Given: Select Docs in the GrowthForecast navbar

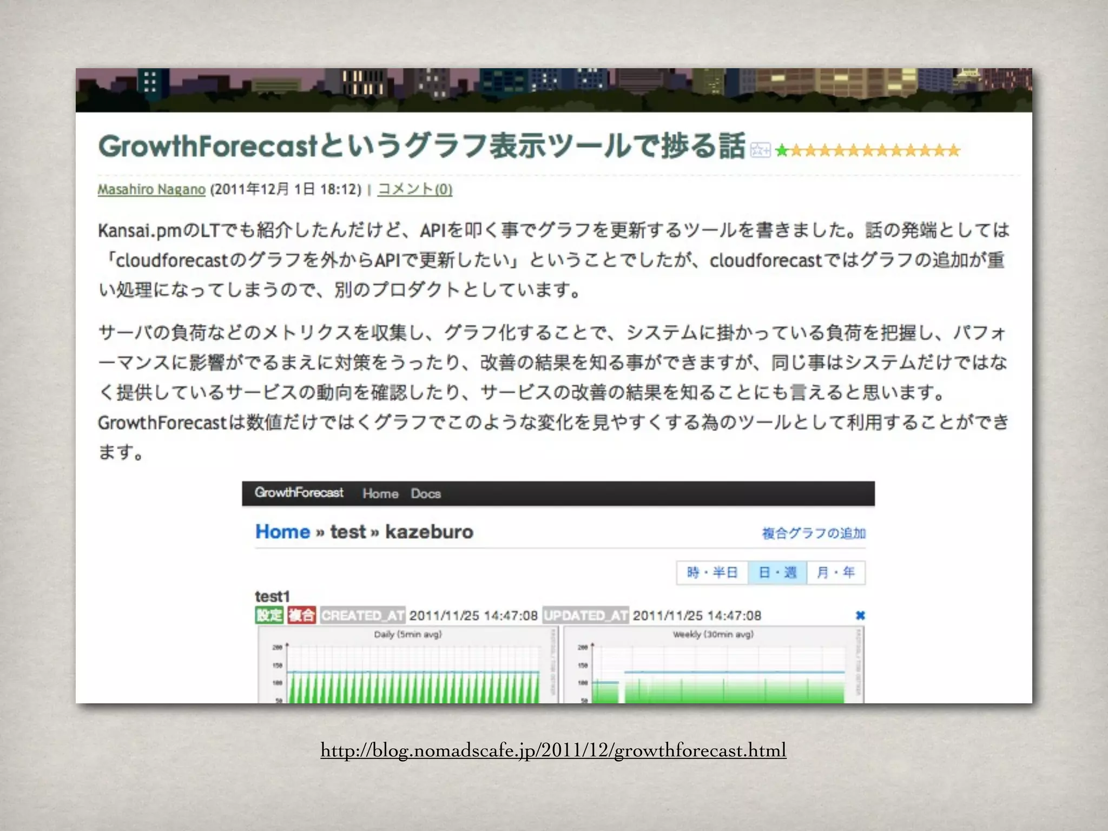Looking at the screenshot, I should (x=426, y=493).
